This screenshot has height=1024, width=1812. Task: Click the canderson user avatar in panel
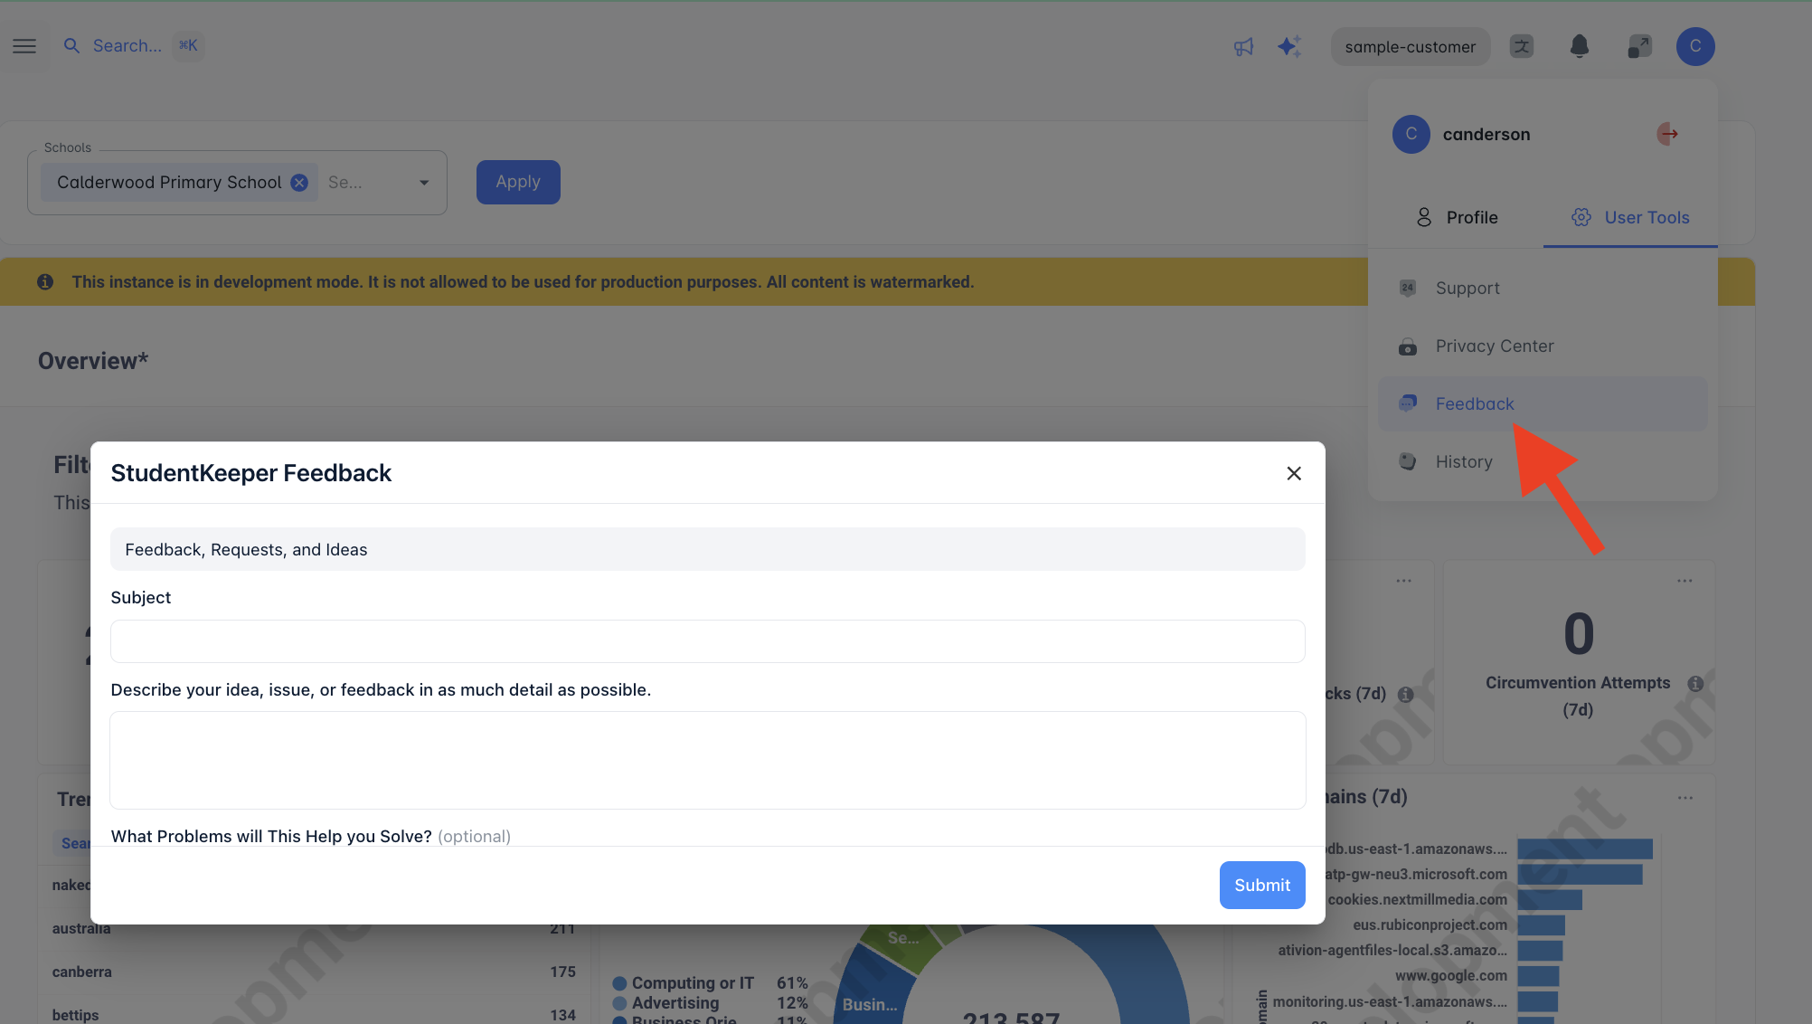(x=1411, y=134)
